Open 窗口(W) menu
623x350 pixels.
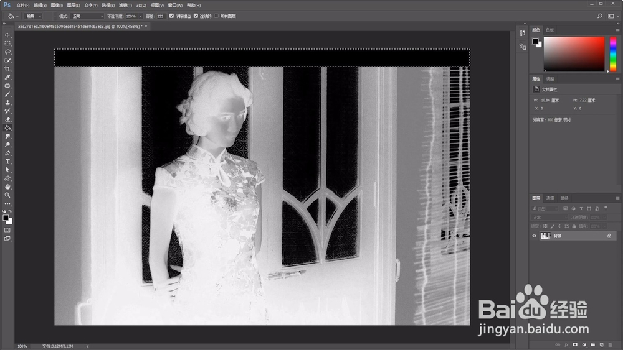pos(175,5)
